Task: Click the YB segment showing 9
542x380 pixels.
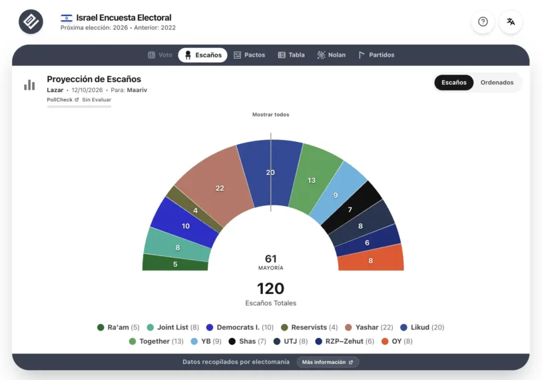Action: (337, 194)
